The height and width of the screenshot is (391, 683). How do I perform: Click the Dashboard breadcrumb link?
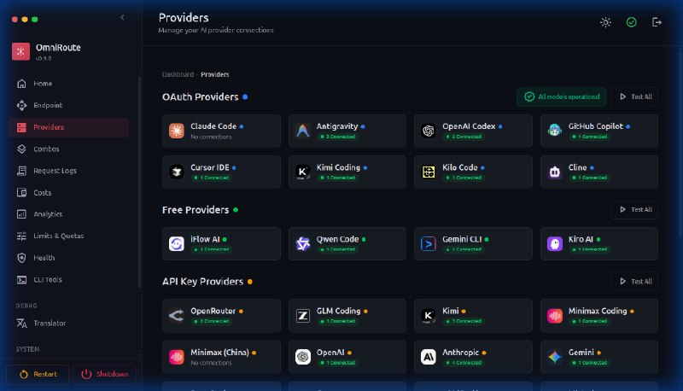coord(178,74)
